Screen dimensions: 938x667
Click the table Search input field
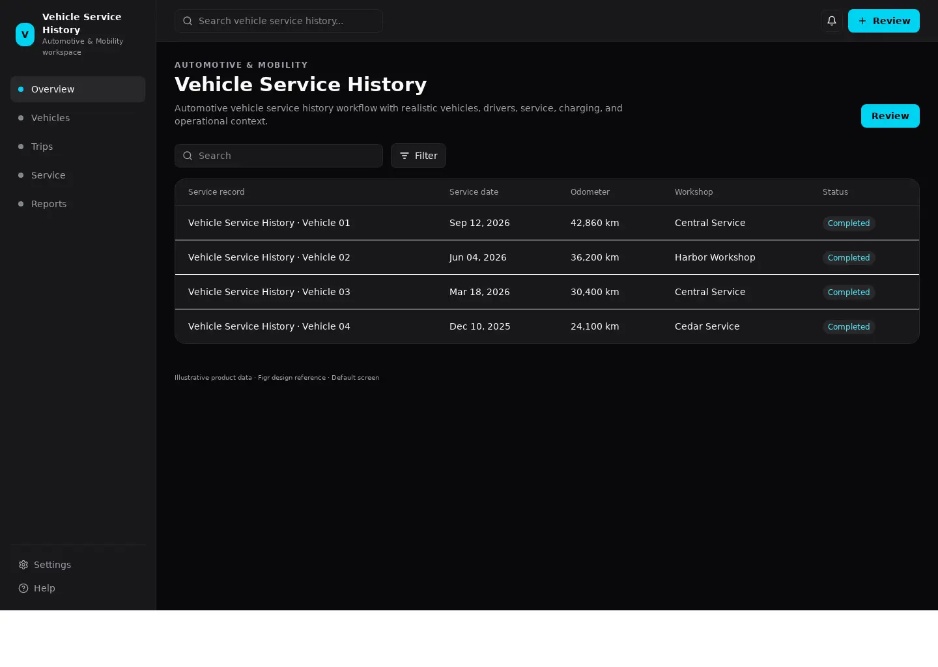pyautogui.click(x=278, y=156)
